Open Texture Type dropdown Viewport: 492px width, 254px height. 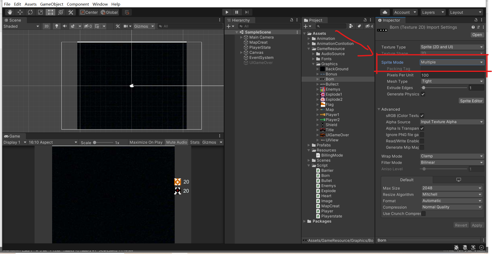(x=452, y=47)
